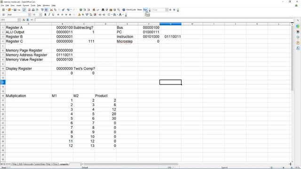Click the Open file icon
Viewport: 301px width, 169px height.
coord(9,10)
